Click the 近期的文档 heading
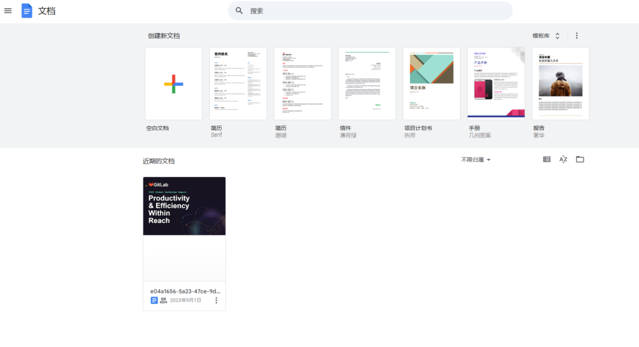 point(159,161)
